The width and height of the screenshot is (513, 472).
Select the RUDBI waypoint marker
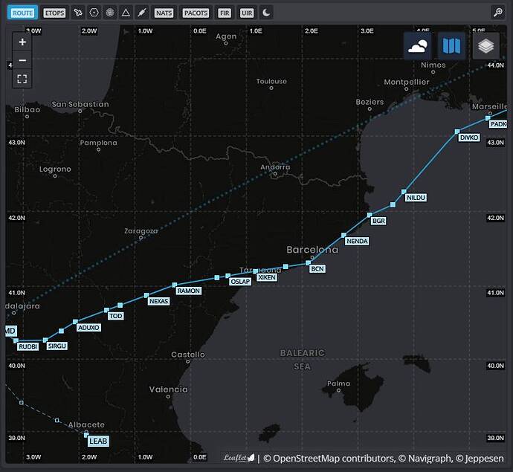pos(16,341)
